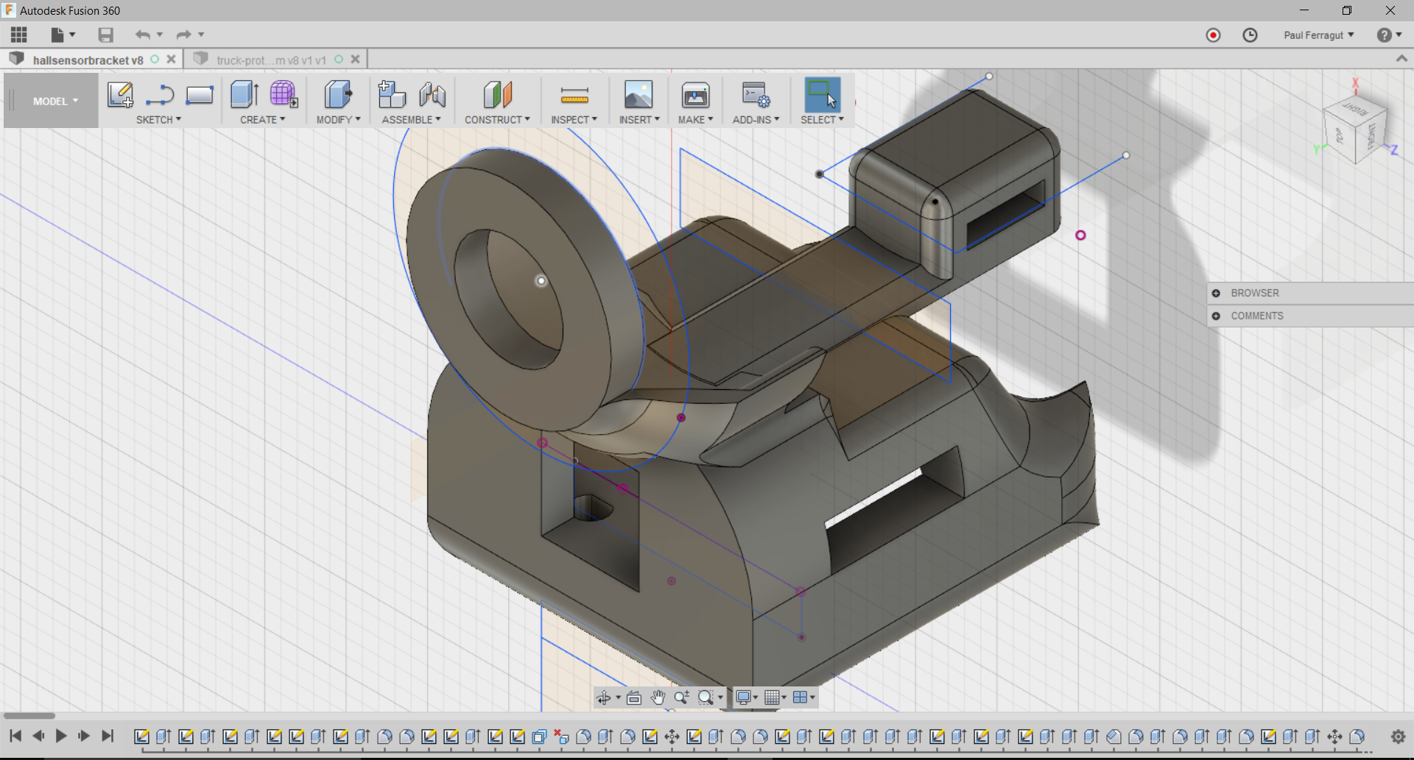
Task: Click the Offset Plane construct icon
Action: 497,95
